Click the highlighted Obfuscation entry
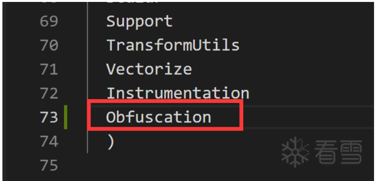 [x=158, y=117]
